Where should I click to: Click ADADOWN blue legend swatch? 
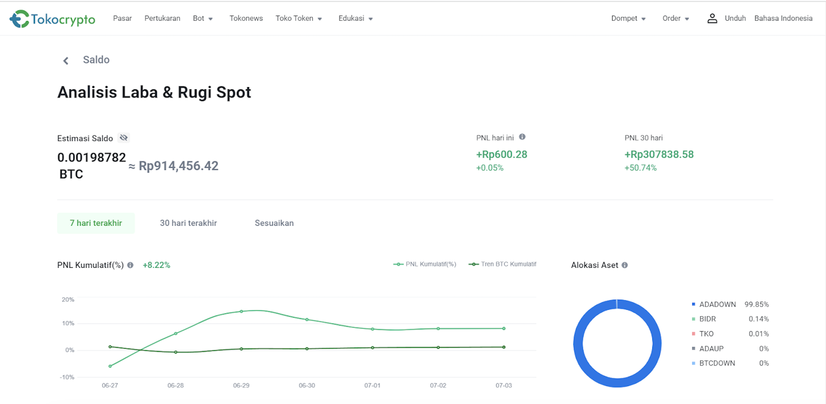pyautogui.click(x=694, y=304)
